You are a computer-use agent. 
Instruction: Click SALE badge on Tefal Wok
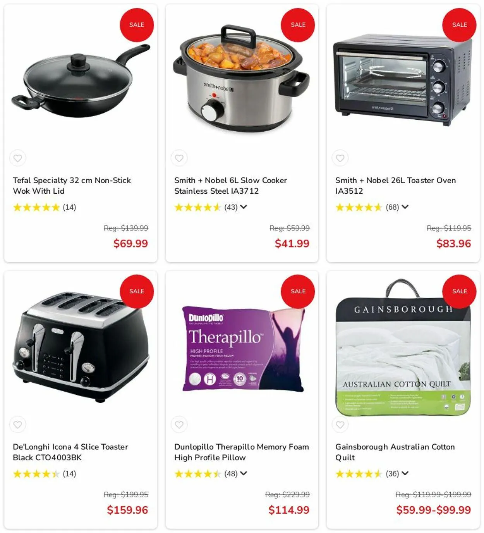tap(137, 25)
